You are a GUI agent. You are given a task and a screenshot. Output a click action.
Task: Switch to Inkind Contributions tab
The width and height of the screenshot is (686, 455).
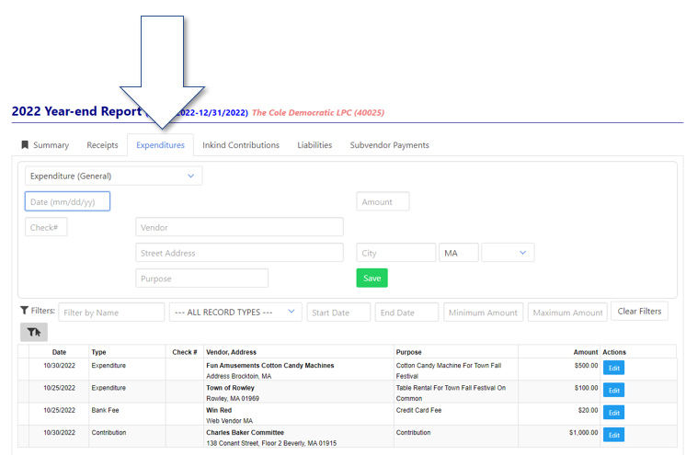241,145
